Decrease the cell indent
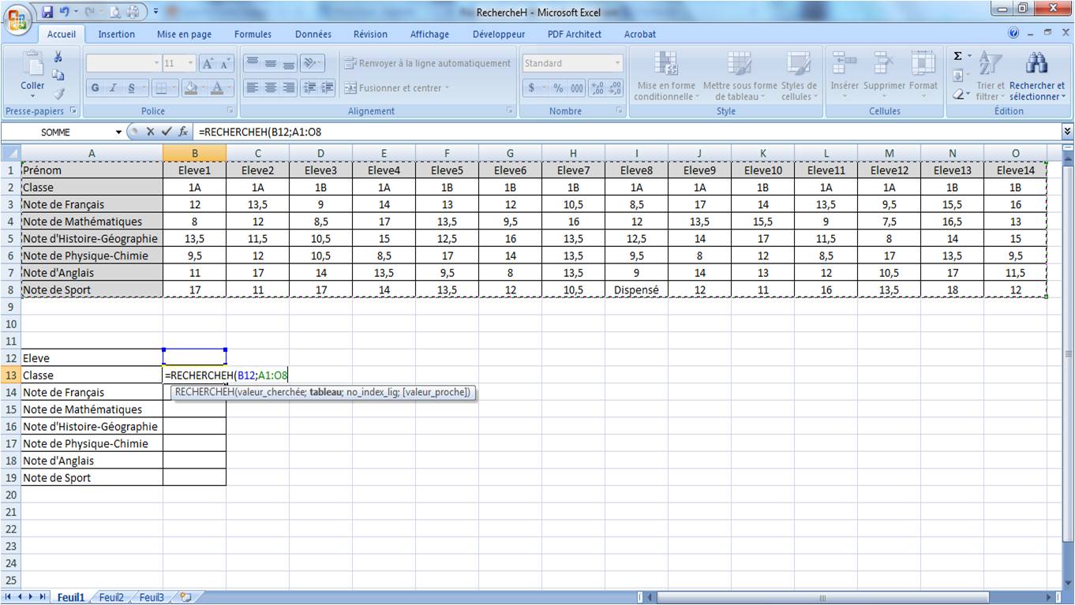 click(x=309, y=88)
